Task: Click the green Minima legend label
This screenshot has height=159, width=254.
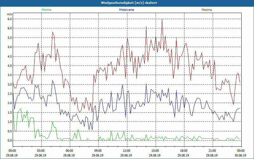Action: (x=46, y=10)
